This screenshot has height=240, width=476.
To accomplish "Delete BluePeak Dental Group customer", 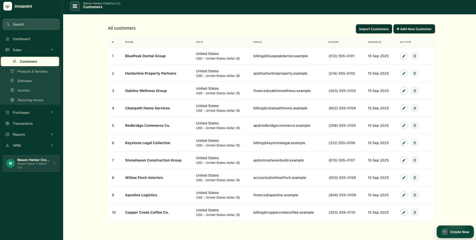I will [415, 56].
